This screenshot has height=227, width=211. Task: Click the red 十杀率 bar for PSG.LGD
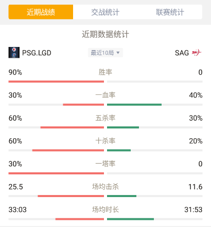coord(68,150)
